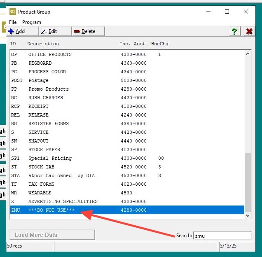Image resolution: width=262 pixels, height=257 pixels.
Task: Minimize the Product Group window
Action: (208, 12)
